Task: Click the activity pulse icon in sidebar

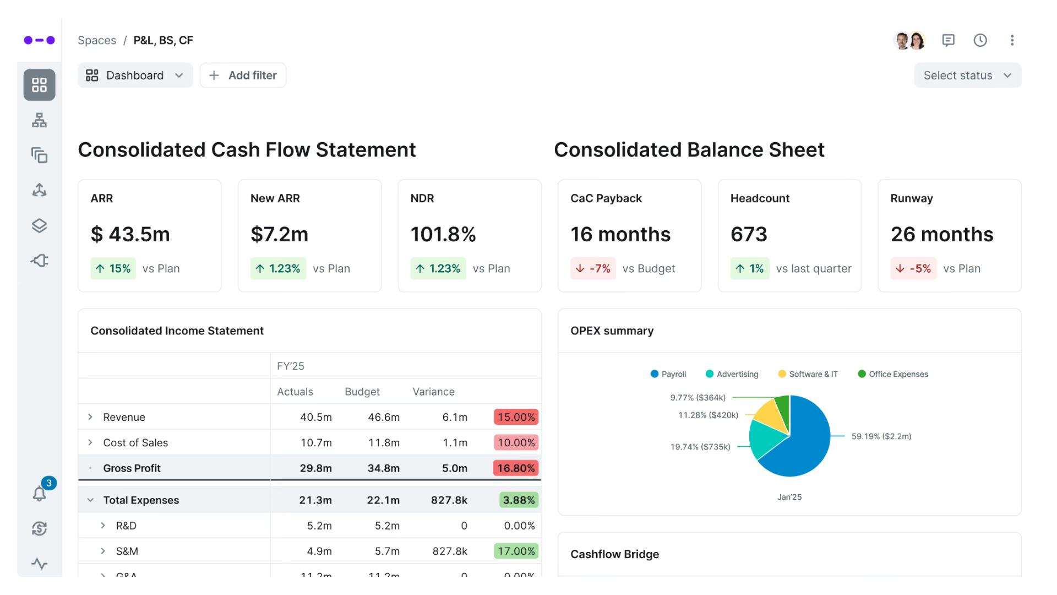Action: click(39, 564)
